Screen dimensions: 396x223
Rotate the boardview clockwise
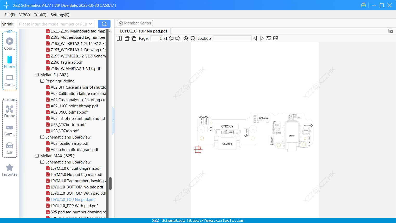[134, 38]
